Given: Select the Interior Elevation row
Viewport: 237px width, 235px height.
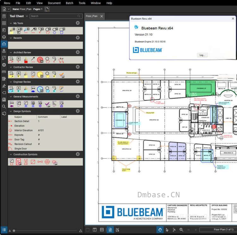Looking at the screenshot, I should (x=45, y=130).
